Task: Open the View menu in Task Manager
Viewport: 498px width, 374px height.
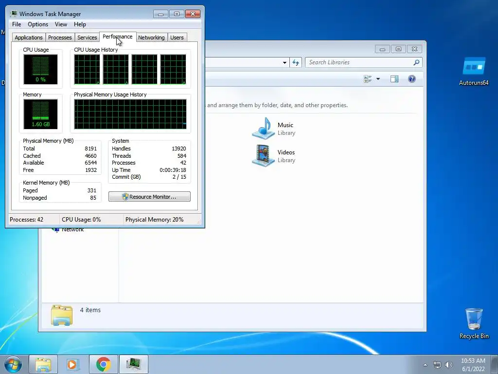Action: [x=61, y=24]
